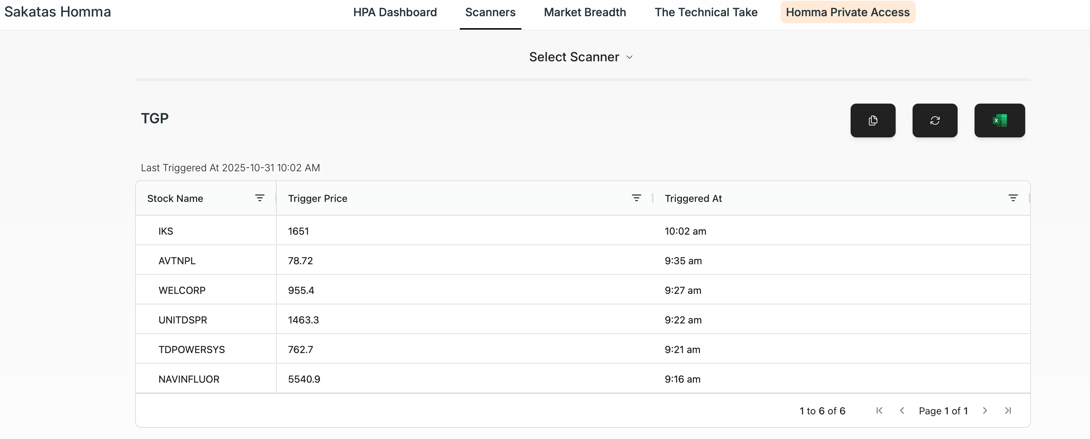Click the refresh scanner icon button
The width and height of the screenshot is (1090, 439).
tap(934, 120)
